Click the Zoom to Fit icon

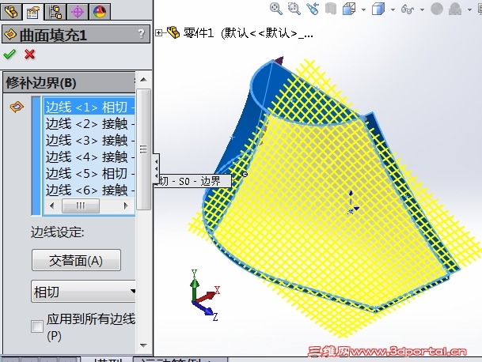coord(275,9)
